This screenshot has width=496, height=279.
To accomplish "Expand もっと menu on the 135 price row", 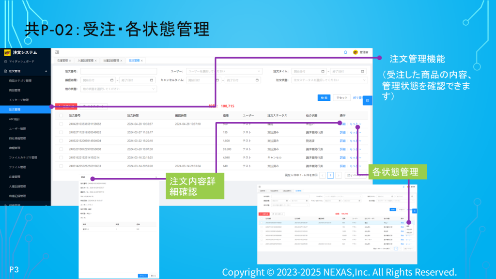I will [x=355, y=132].
